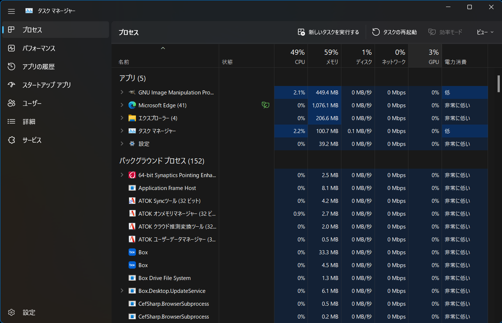The image size is (502, 323).
Task: Click the Application Frame Host icon
Action: click(x=132, y=188)
